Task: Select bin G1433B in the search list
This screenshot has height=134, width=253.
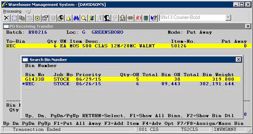Action: point(131,79)
